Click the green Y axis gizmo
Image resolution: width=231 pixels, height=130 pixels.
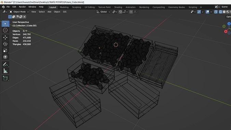[224, 26]
